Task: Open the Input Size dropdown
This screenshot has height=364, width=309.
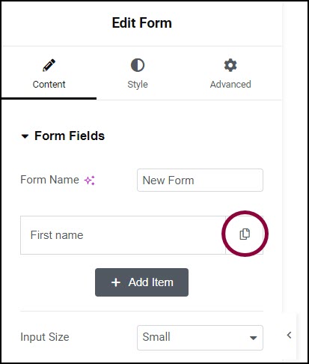Action: pyautogui.click(x=200, y=338)
